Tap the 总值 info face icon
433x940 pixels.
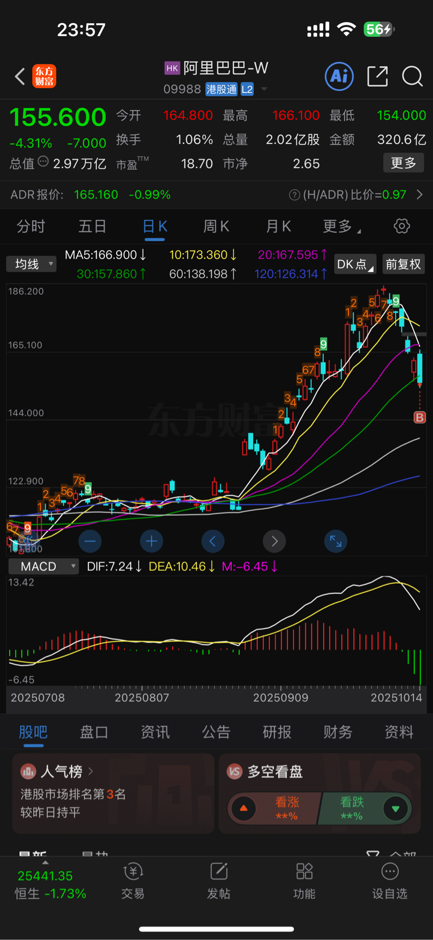pyautogui.click(x=43, y=163)
